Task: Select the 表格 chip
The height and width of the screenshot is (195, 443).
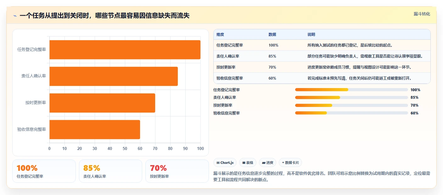Action: (248, 163)
